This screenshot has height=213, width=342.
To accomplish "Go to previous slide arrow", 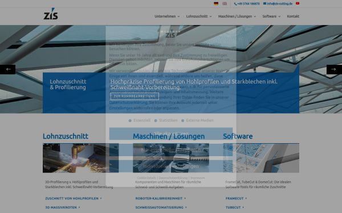I will (x=7, y=69).
